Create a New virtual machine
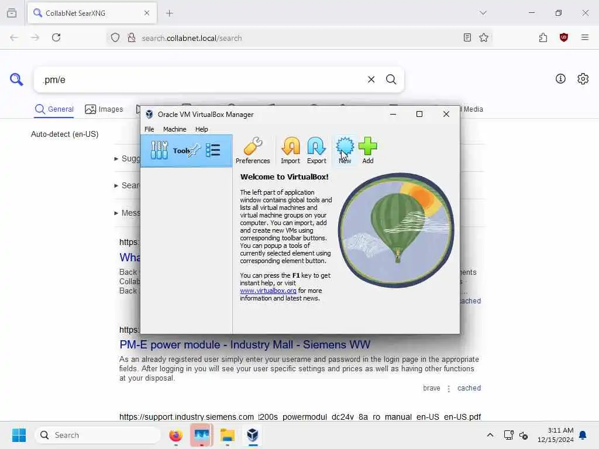Viewport: 599px width, 449px height. (x=345, y=150)
